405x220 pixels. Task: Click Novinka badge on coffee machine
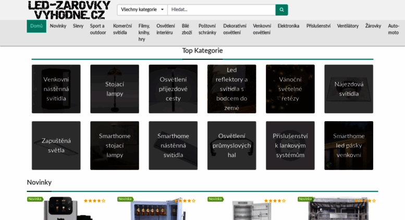[35, 199]
